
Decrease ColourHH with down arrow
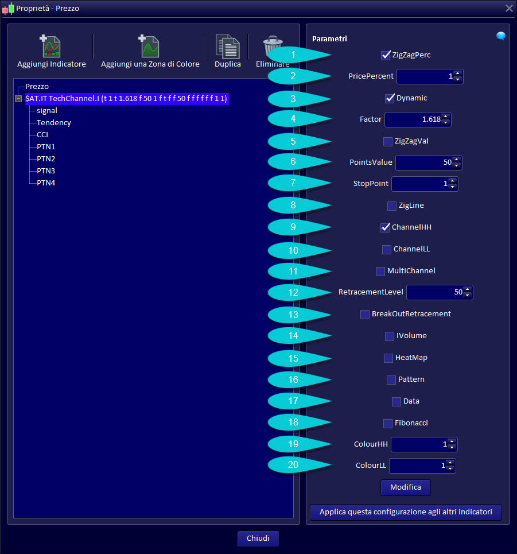pyautogui.click(x=452, y=448)
